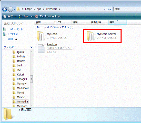The width and height of the screenshot is (141, 123).
Task: Go back with the blue Back arrow
Action: 5,9
